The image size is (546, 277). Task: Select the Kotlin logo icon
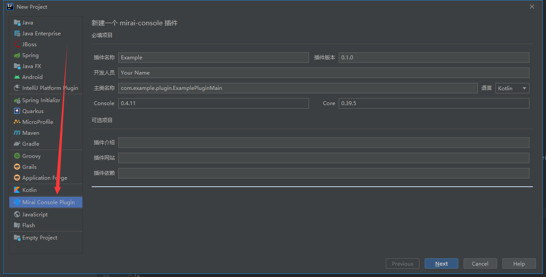(17, 190)
